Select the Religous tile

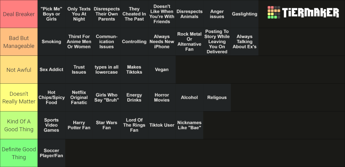point(217,97)
